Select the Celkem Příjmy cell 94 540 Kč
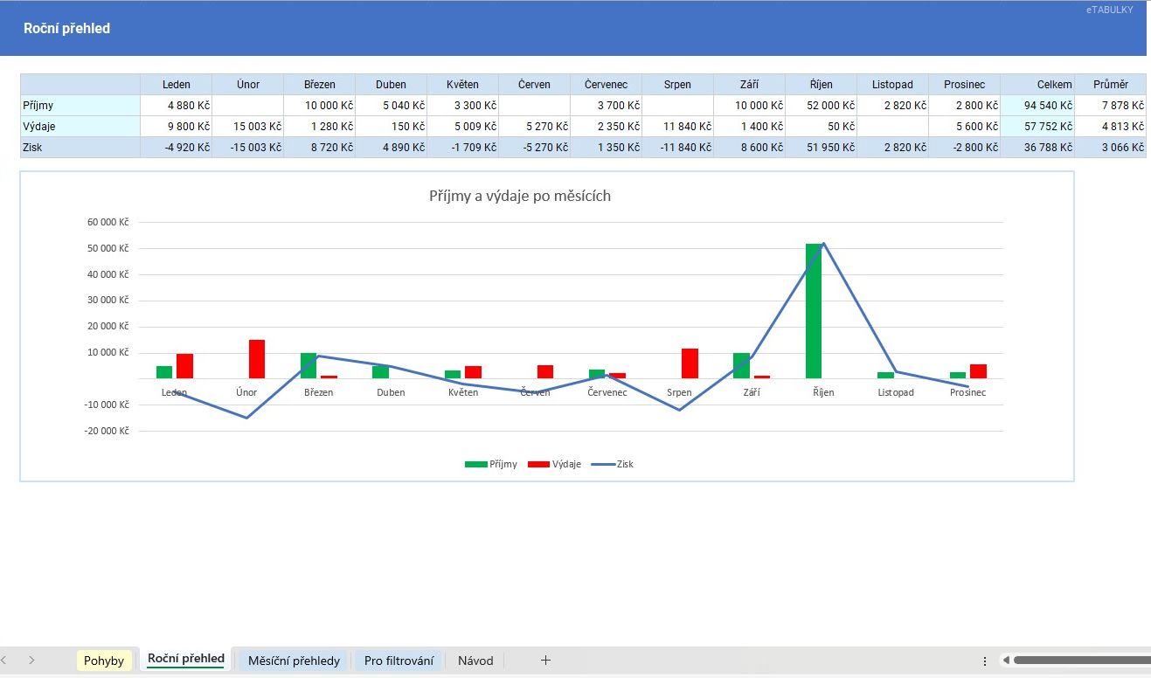1151x678 pixels. [1037, 106]
